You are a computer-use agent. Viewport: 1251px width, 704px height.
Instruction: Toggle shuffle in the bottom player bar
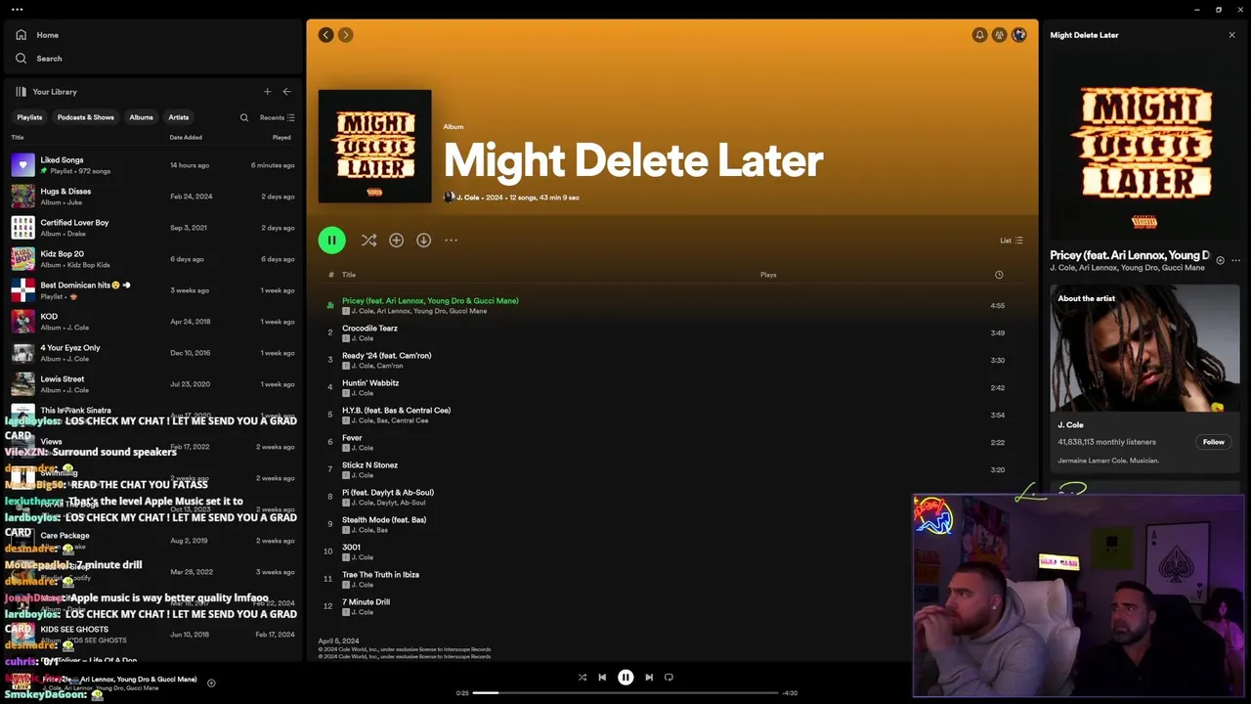pos(582,677)
